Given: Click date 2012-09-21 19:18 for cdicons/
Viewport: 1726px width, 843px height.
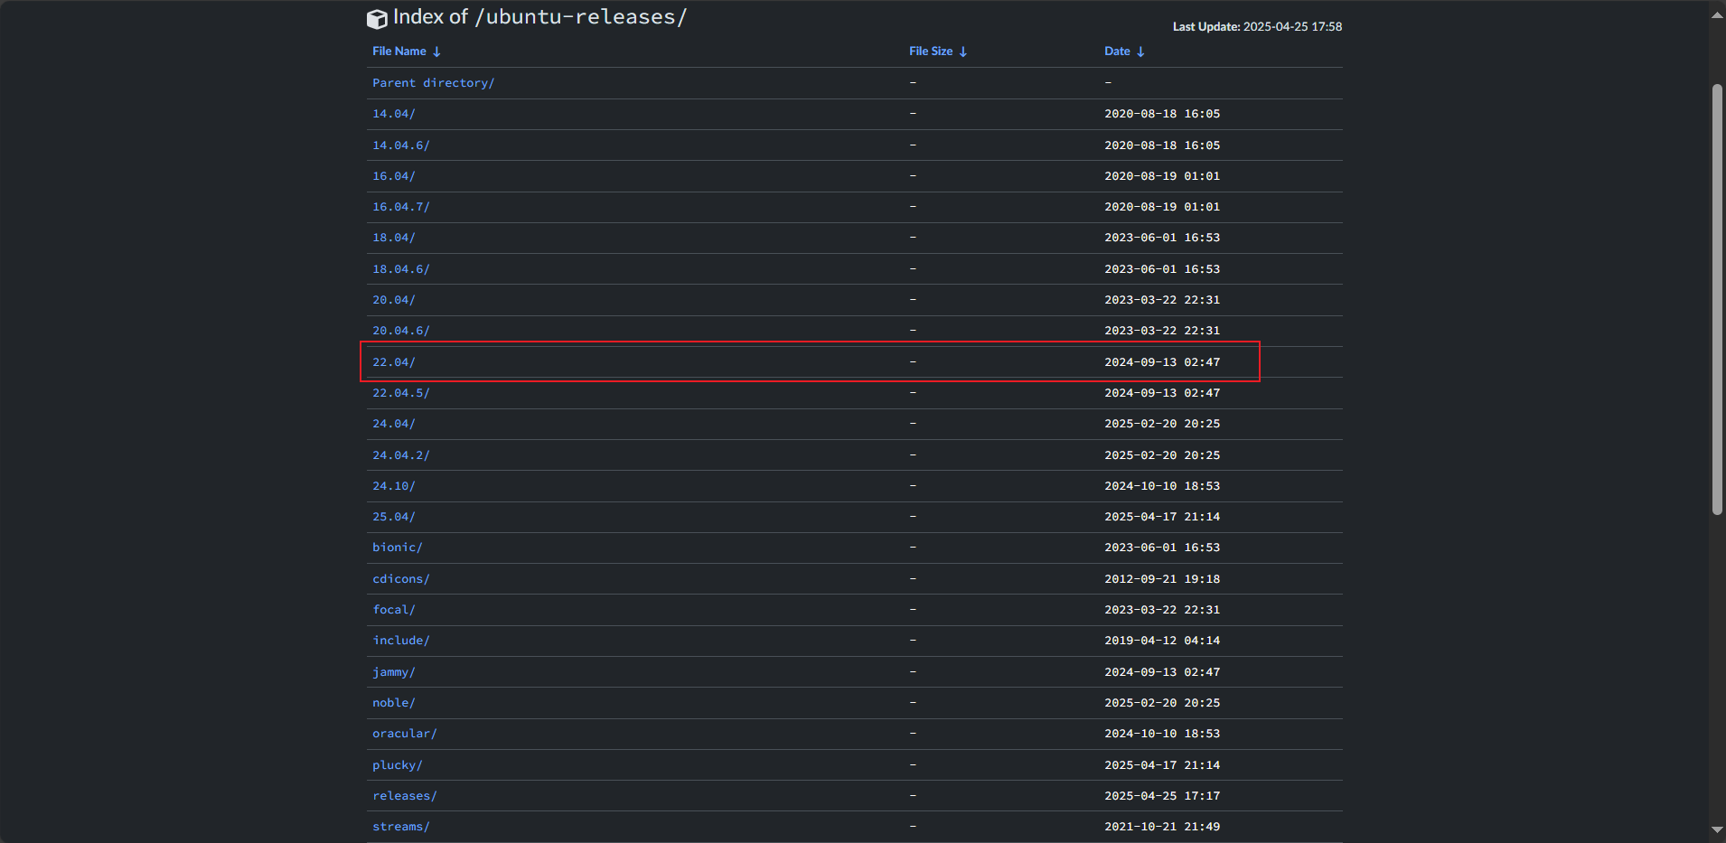Looking at the screenshot, I should 1162,579.
